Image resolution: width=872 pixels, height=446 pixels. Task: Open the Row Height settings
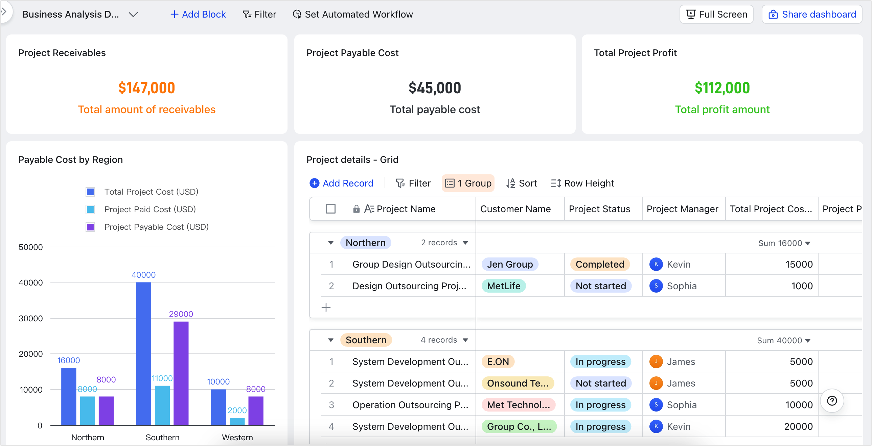(582, 183)
